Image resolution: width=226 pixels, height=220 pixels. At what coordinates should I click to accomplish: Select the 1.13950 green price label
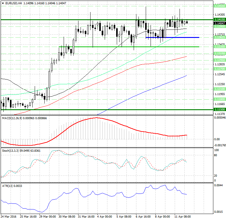(220, 26)
